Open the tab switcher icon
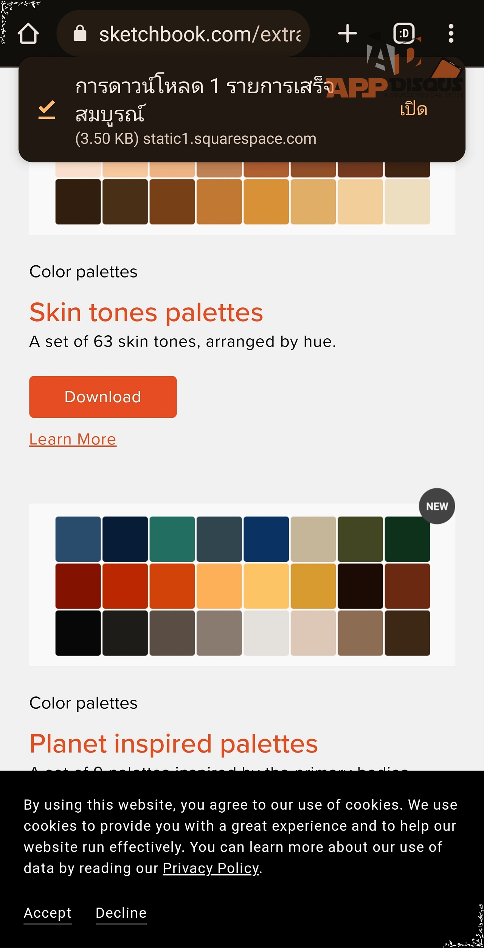 click(x=404, y=34)
